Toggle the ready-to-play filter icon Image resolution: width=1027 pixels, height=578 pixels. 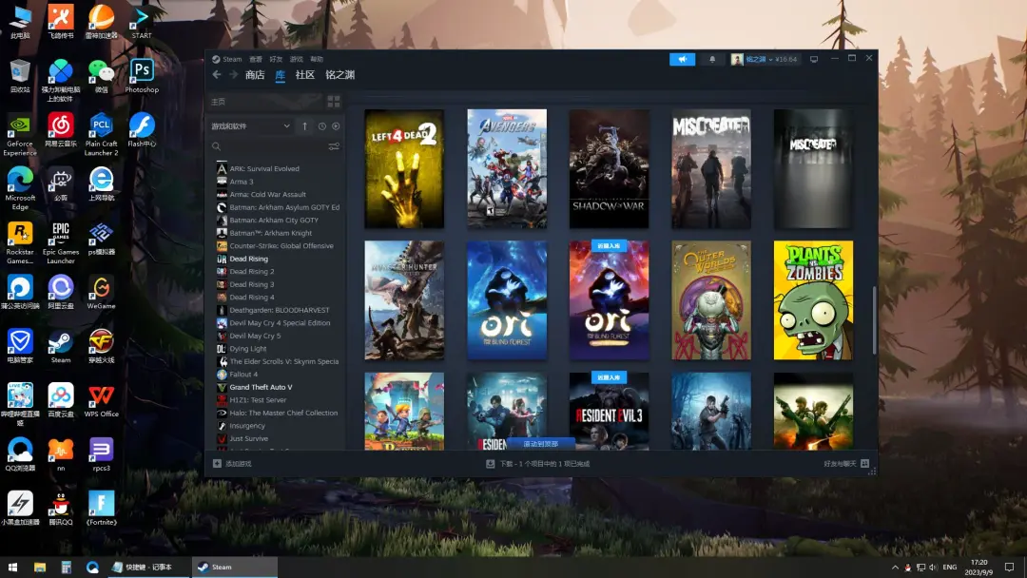tap(336, 126)
